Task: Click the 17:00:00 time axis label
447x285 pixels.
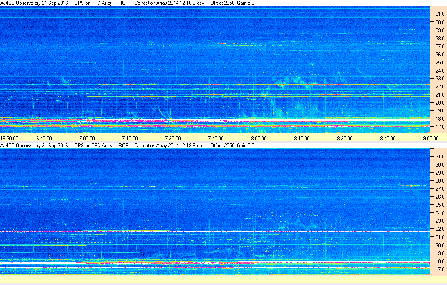Action: (86, 138)
